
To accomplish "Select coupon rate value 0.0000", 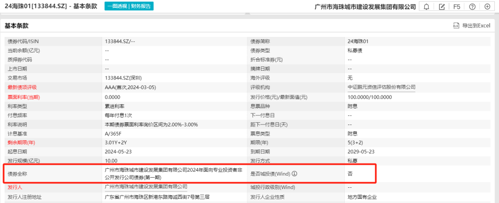I will 112,97.
